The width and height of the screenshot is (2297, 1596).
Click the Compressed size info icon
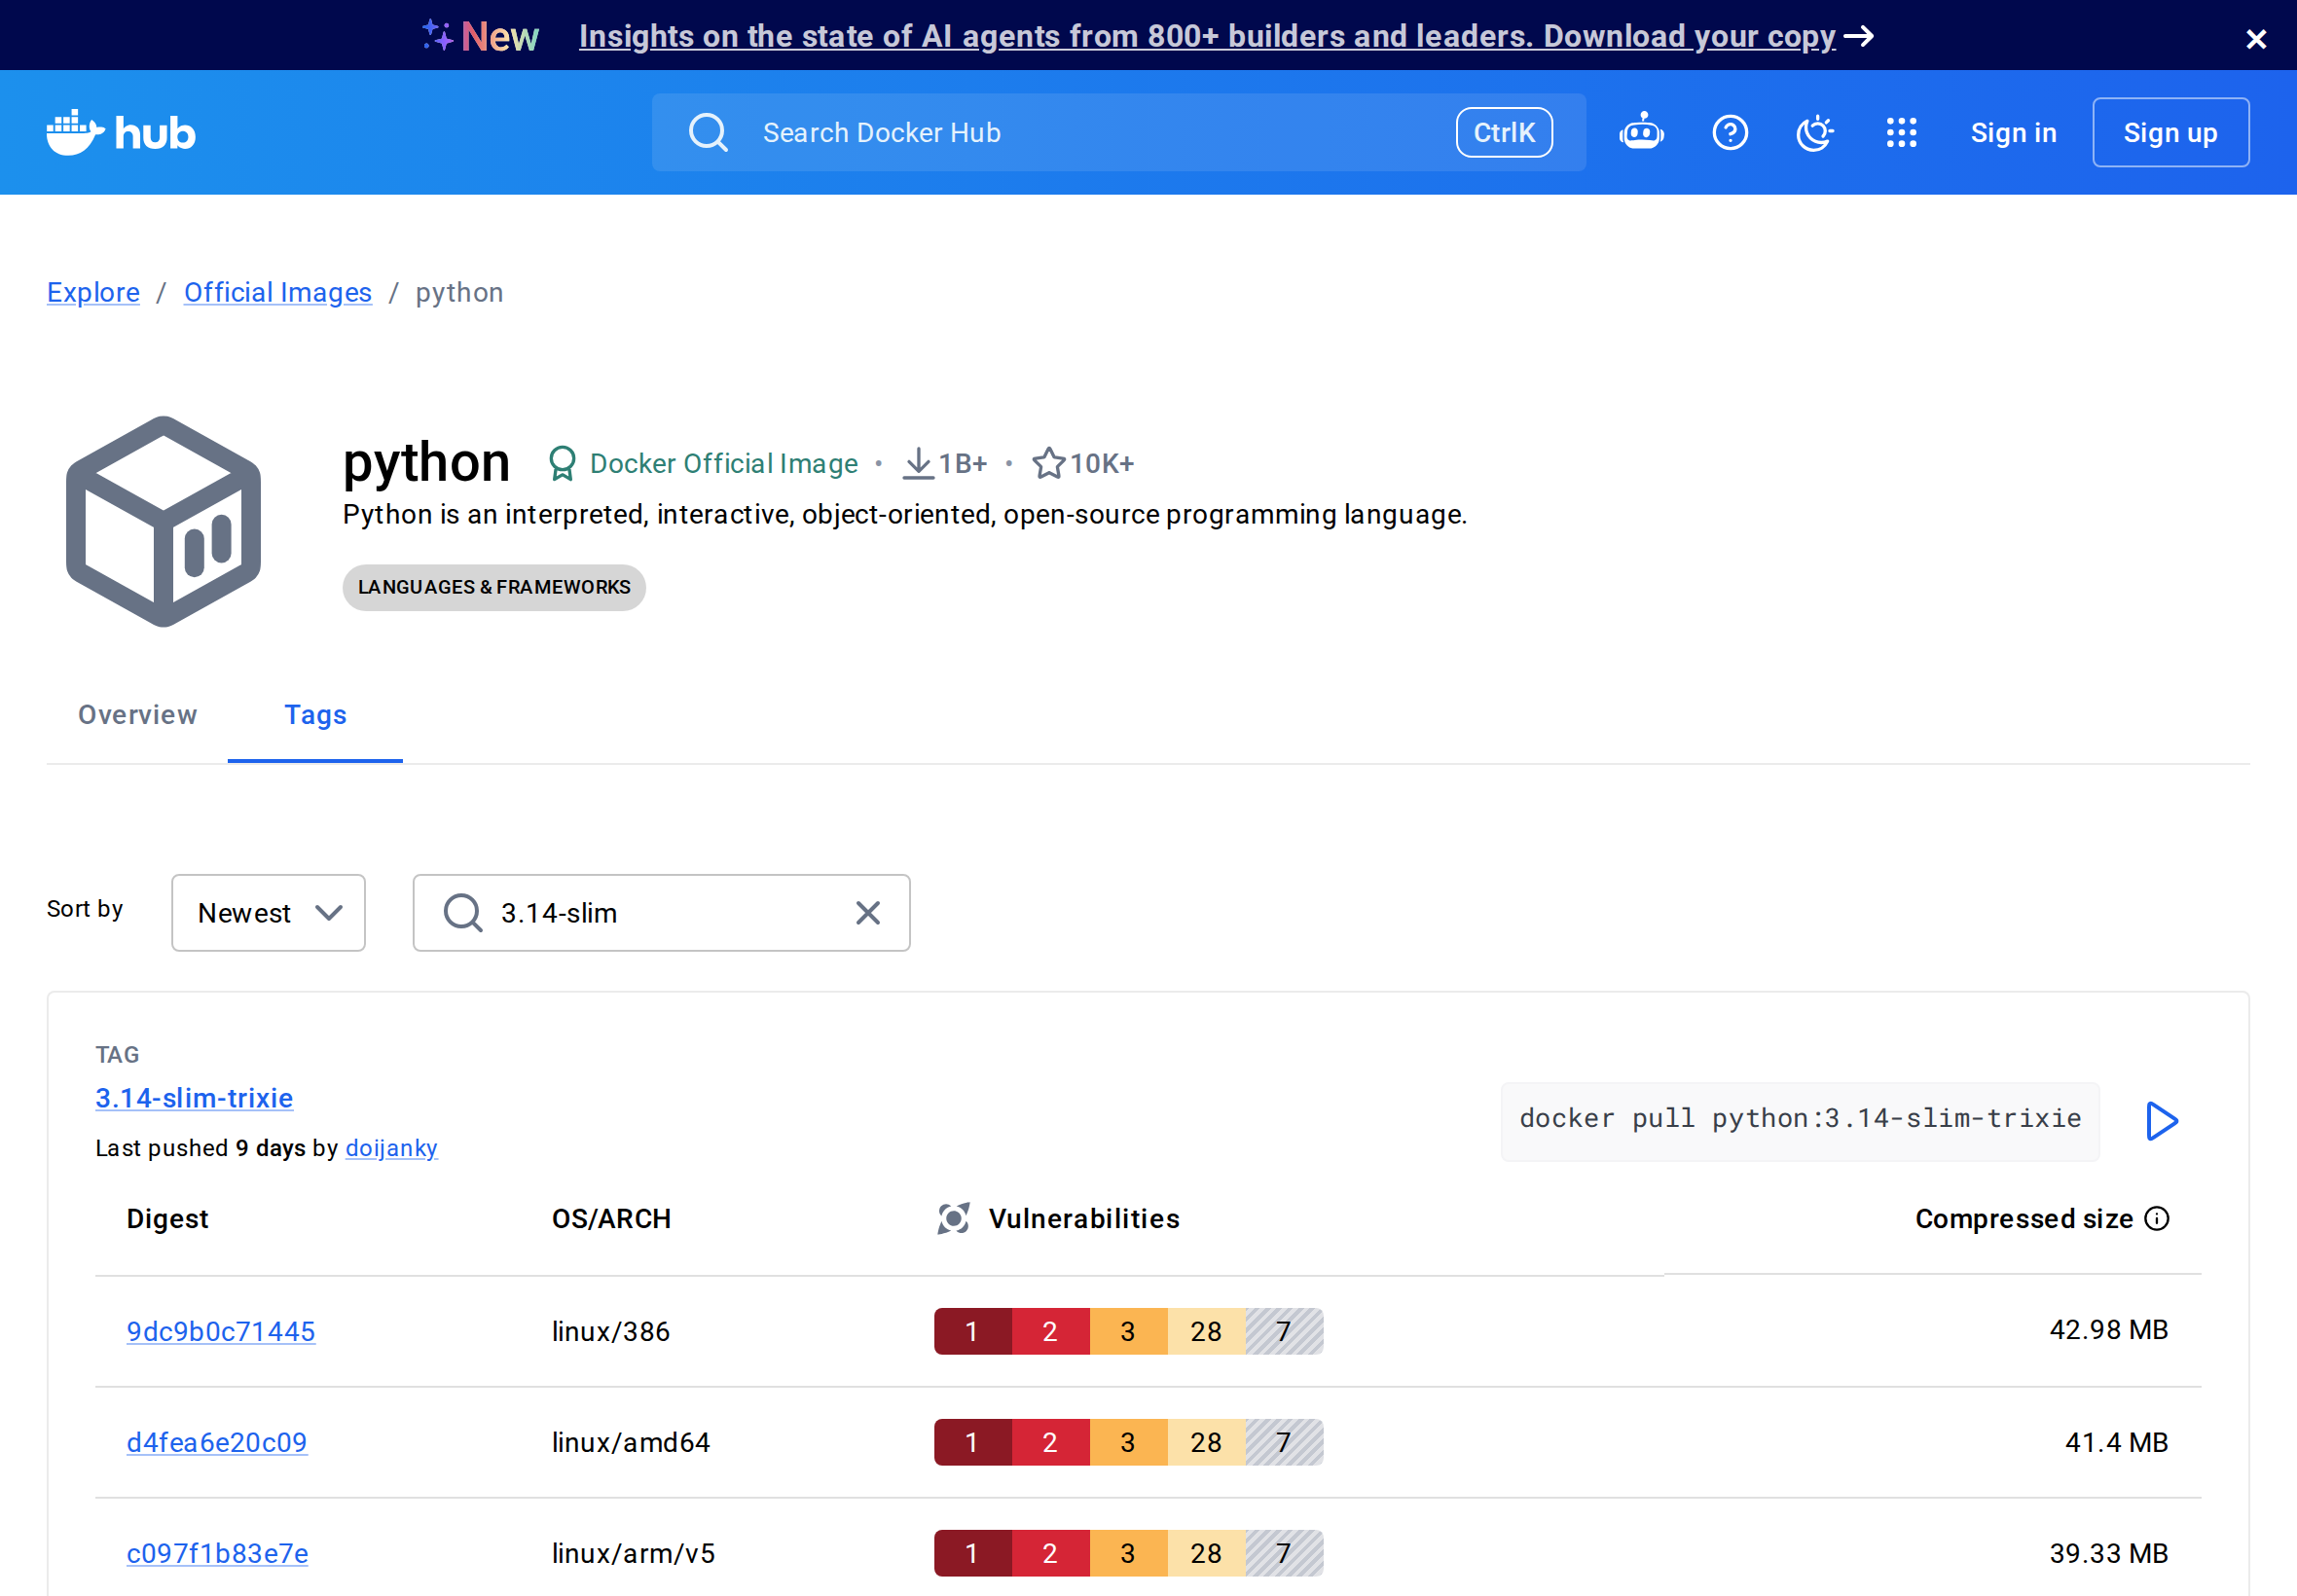tap(2157, 1218)
